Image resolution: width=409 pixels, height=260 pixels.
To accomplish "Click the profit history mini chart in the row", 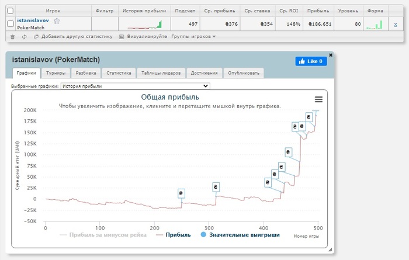I will coord(144,25).
